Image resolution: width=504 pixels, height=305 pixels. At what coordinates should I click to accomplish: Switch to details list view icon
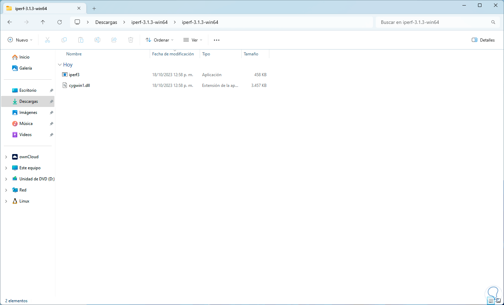pos(491,301)
